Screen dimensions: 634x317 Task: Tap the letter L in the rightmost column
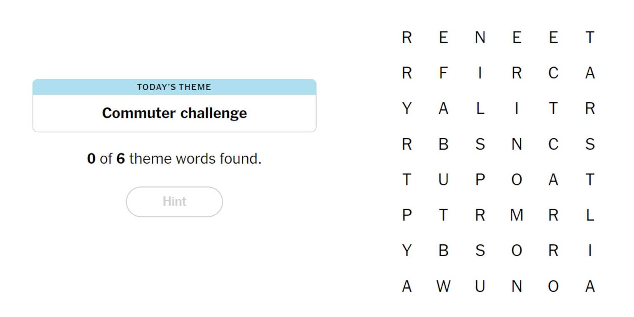pyautogui.click(x=590, y=215)
